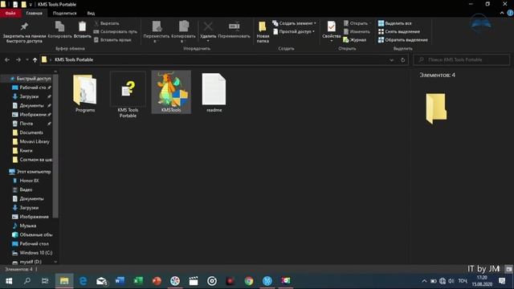
Task: Open Windows 10 (C:) drive
Action: point(32,253)
